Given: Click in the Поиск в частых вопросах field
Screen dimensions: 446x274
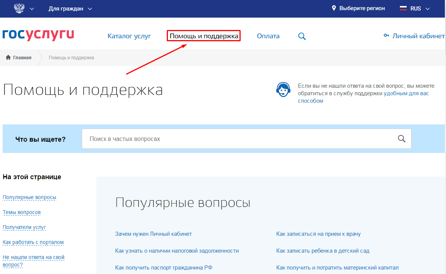Looking at the screenshot, I should [240, 139].
